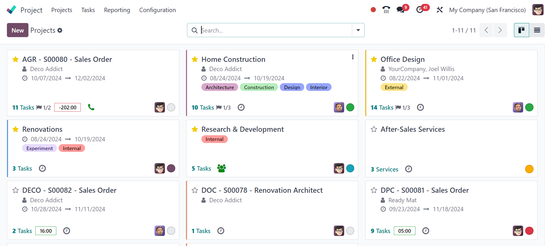Click milestone flag 1/3 on Office Design
545x246 pixels.
pyautogui.click(x=403, y=108)
